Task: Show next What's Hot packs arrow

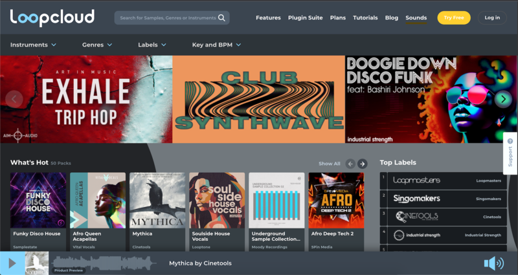Action: [x=363, y=164]
